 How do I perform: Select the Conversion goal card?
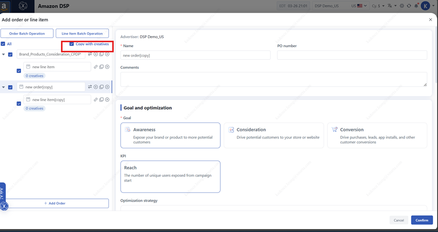377,135
